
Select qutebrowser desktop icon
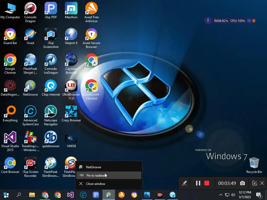coord(51,139)
